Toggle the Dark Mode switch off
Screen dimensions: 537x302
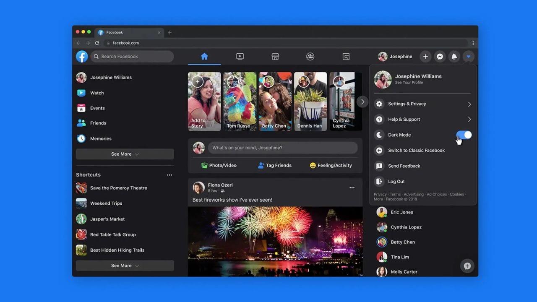464,135
